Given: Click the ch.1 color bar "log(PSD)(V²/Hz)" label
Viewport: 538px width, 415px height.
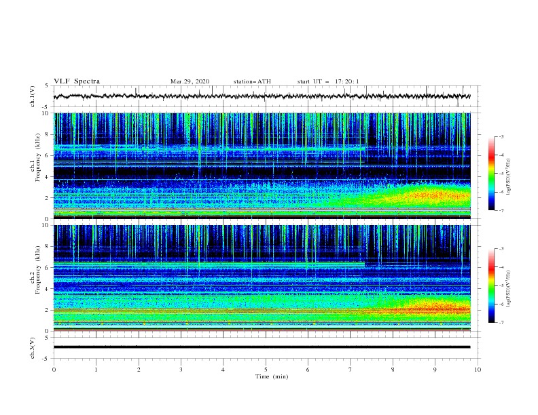Looking at the screenshot, I should [x=509, y=177].
